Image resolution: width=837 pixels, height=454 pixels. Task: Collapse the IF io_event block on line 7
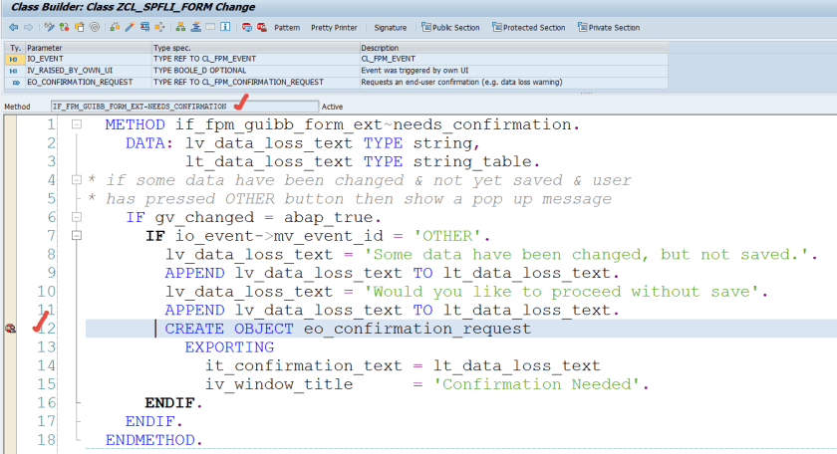(76, 236)
